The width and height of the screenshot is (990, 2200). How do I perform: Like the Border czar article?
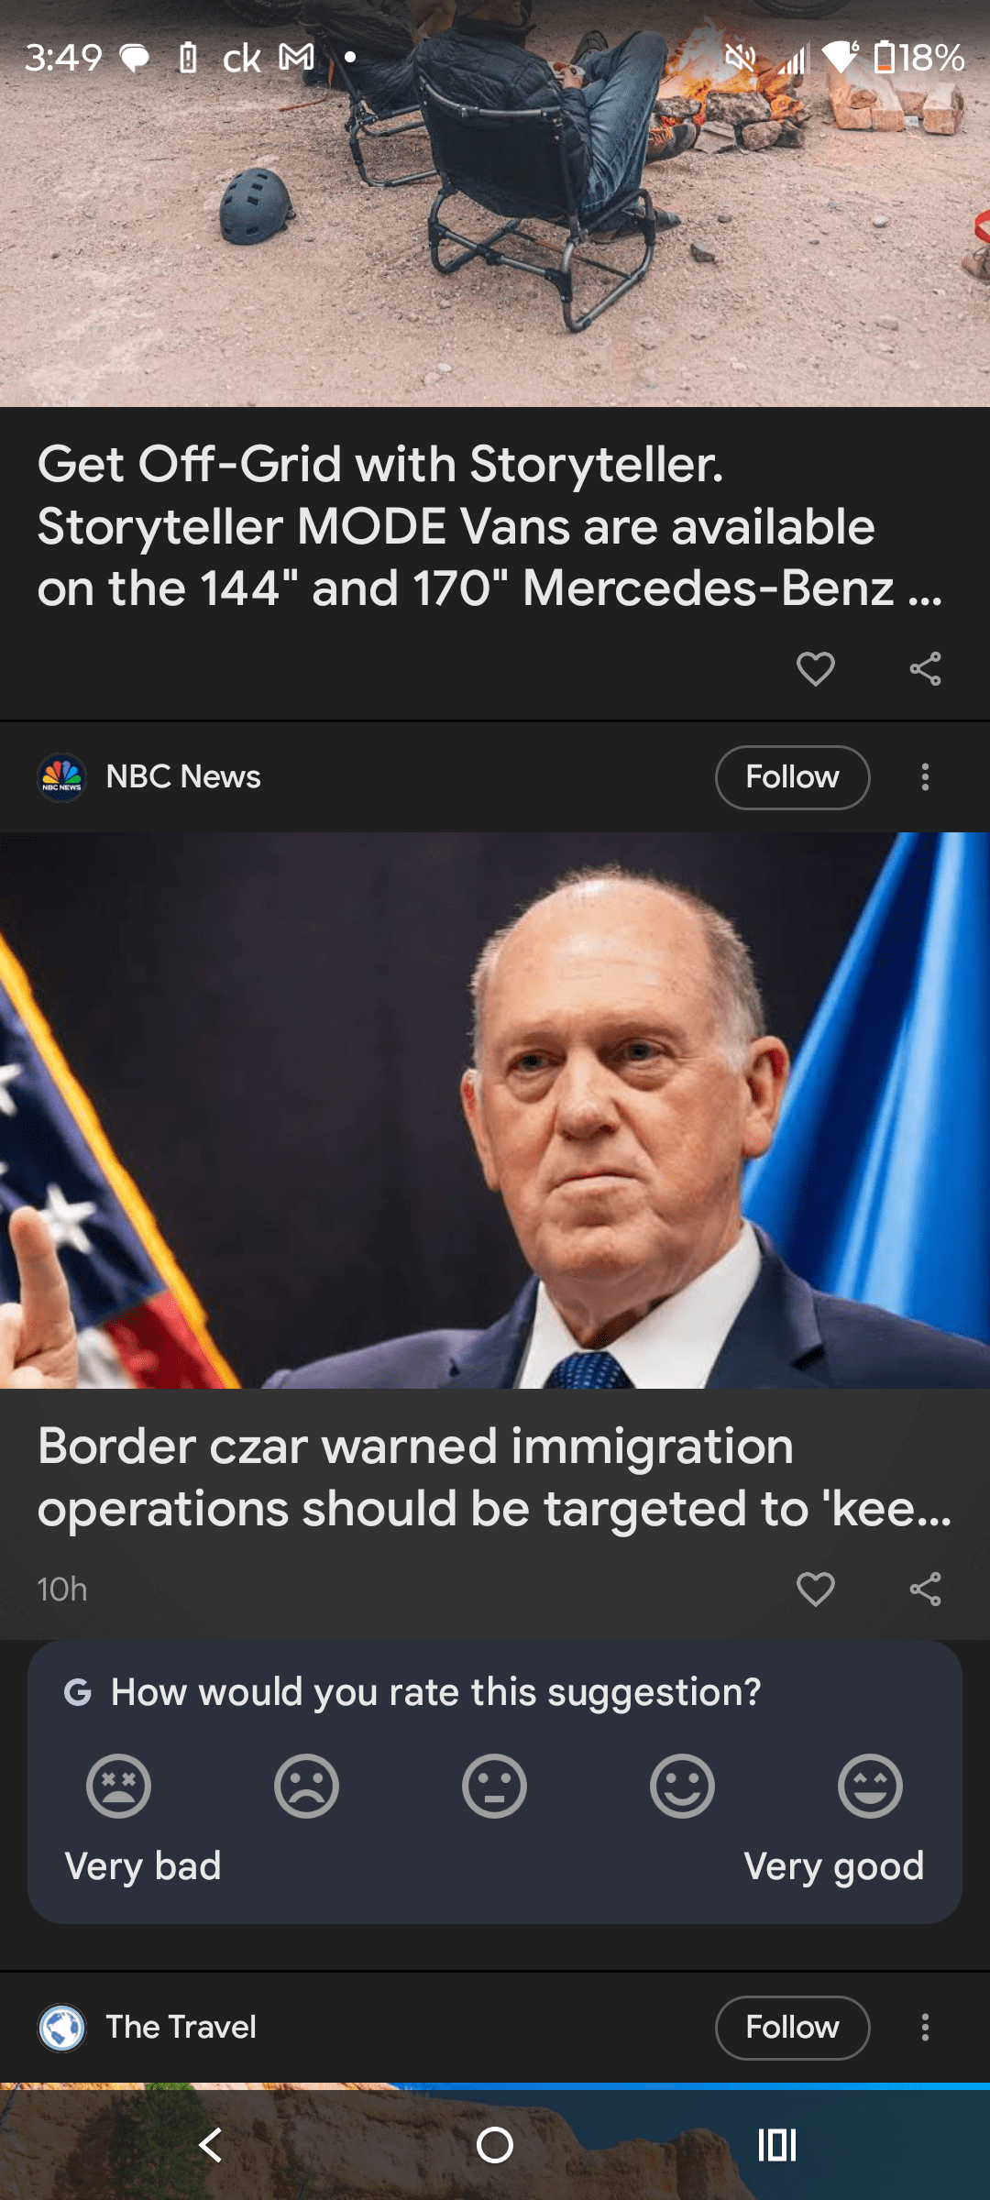[x=815, y=1589]
